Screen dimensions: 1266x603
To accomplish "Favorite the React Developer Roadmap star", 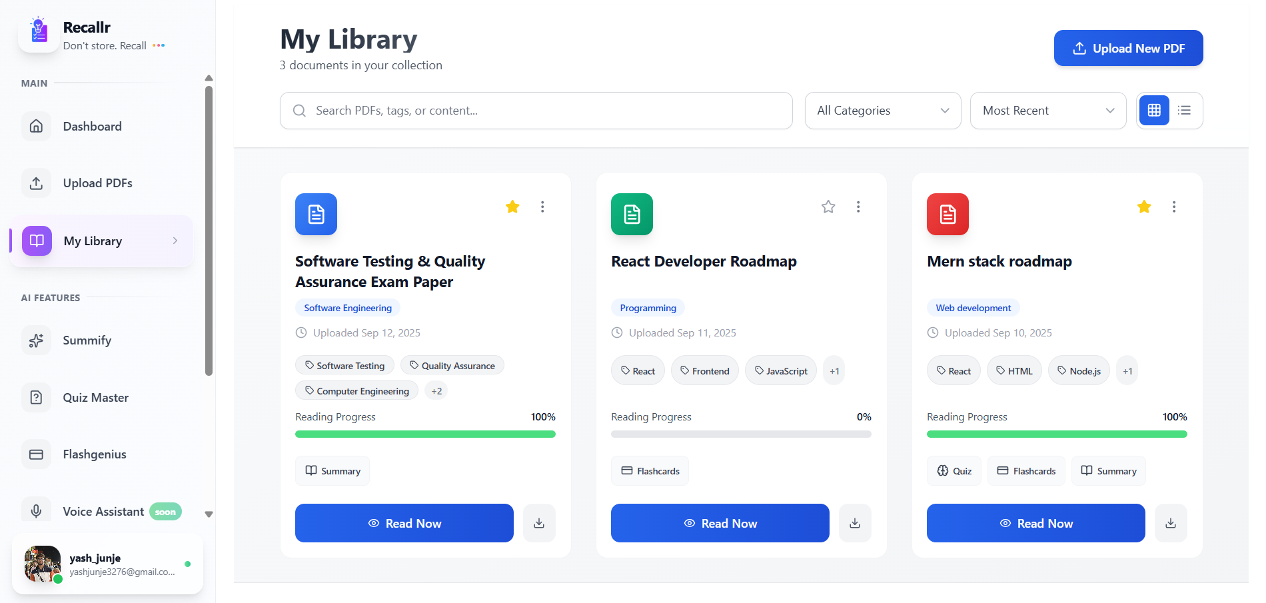I will (828, 207).
